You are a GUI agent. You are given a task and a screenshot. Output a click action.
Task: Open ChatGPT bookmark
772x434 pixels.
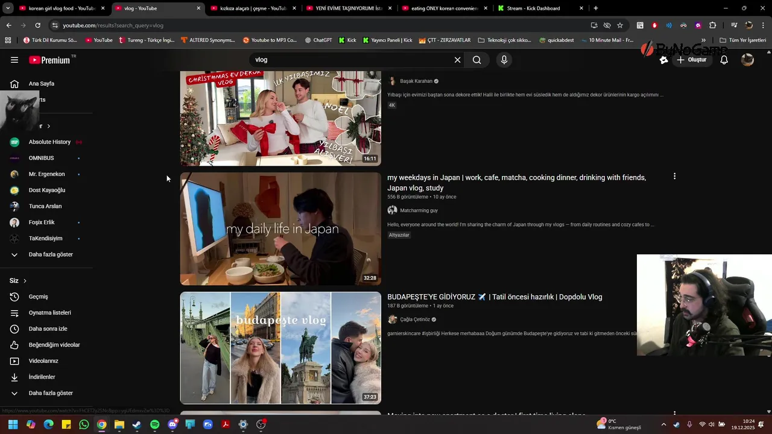click(x=318, y=40)
